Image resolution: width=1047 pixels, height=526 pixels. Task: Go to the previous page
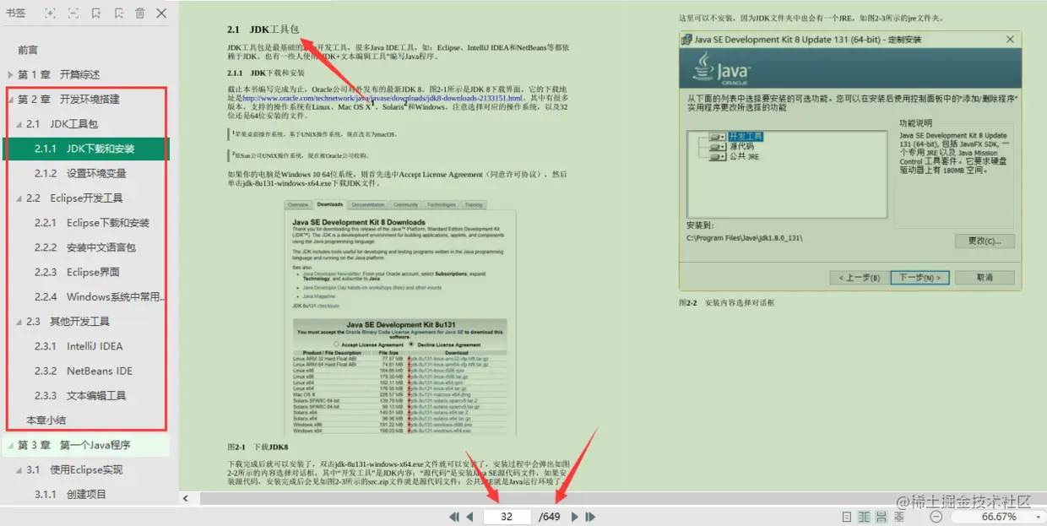[469, 517]
